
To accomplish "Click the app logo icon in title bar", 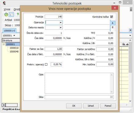I will tap(4, 3).
